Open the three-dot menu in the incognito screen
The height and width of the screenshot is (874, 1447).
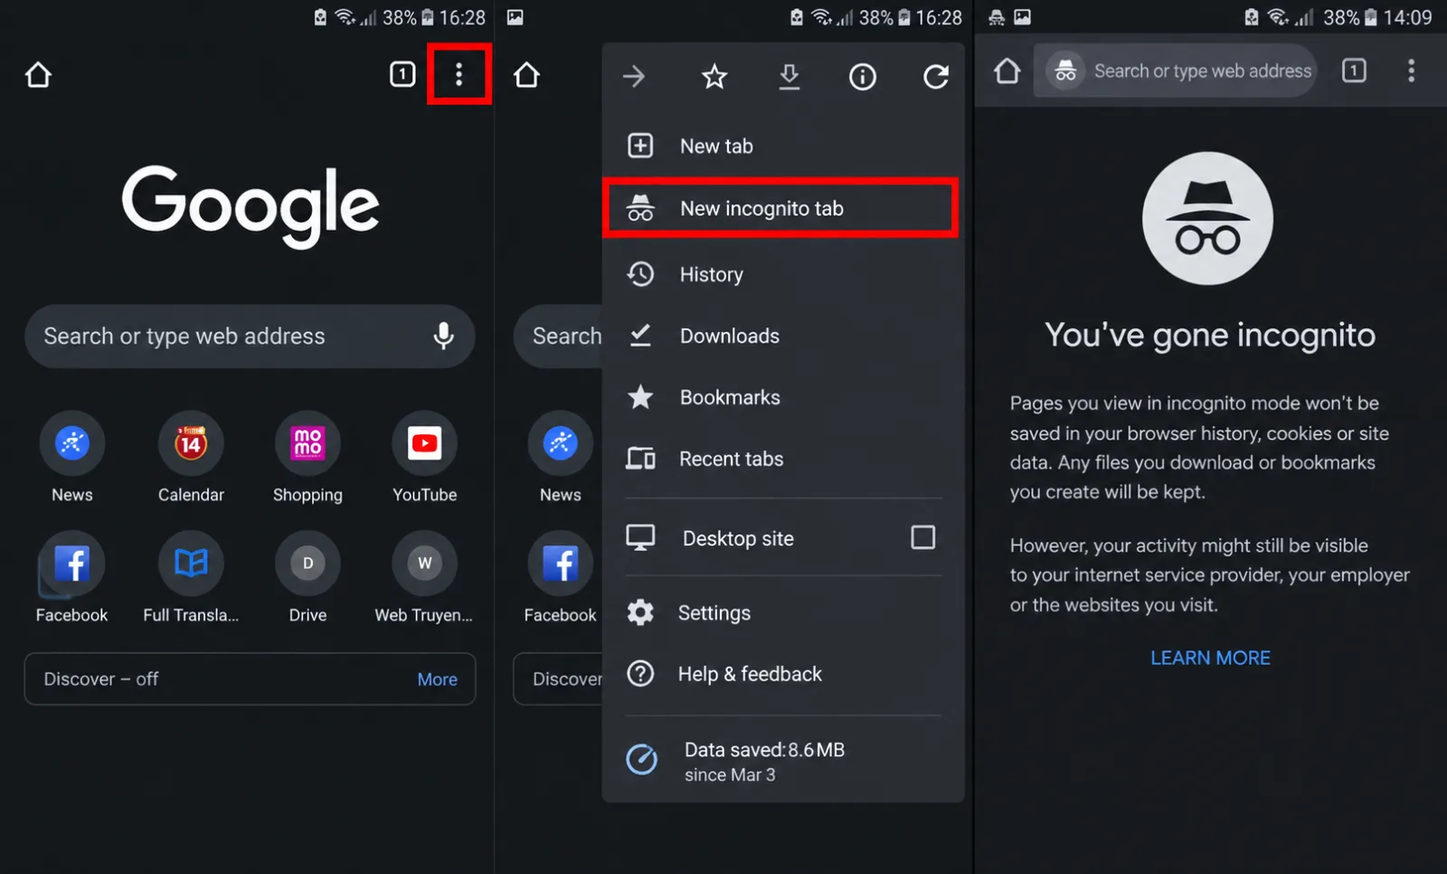pyautogui.click(x=1411, y=71)
